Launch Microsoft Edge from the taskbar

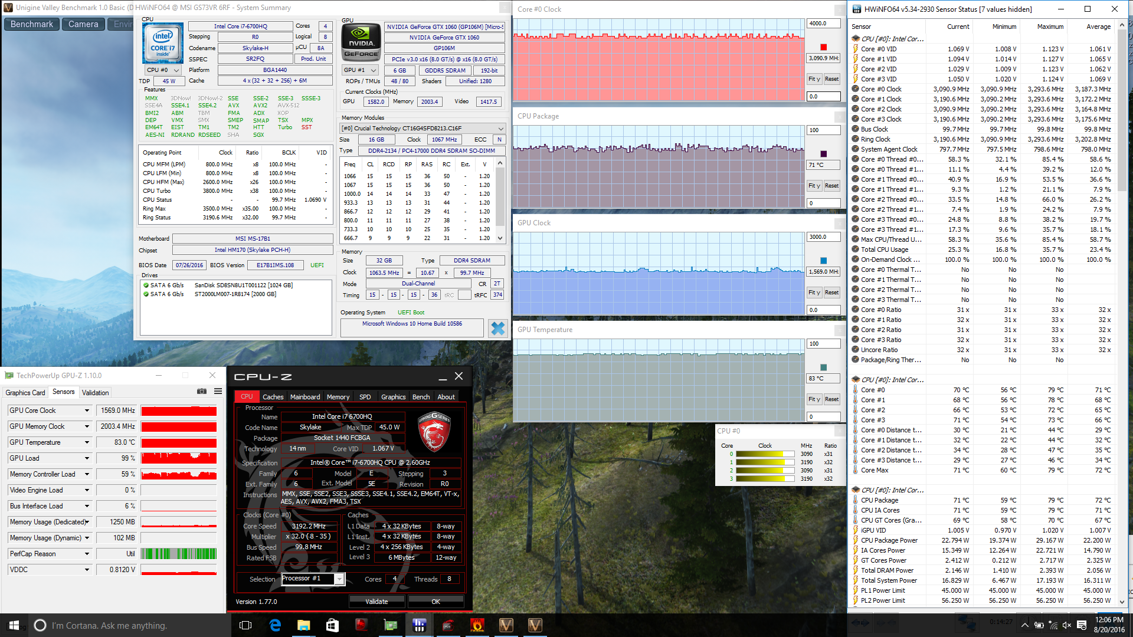point(275,625)
